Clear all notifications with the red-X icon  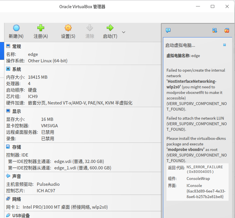point(227,30)
